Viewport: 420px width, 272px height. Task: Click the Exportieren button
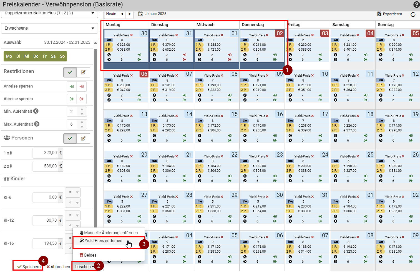point(389,14)
